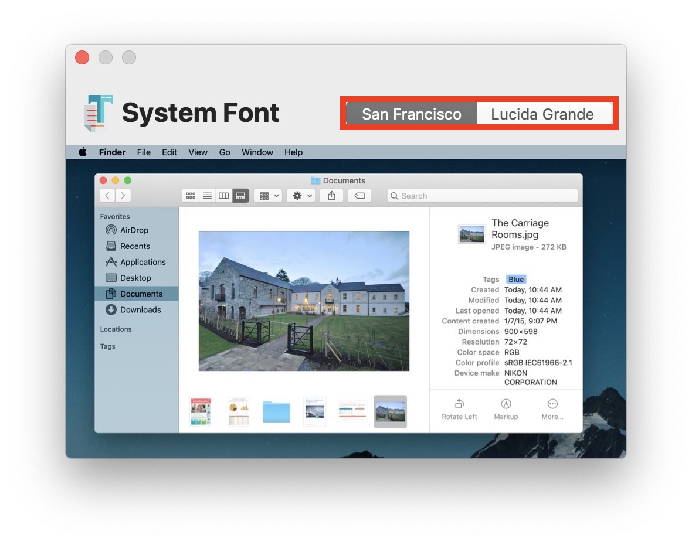
Task: Click the 'JPEG image - 272 KB' text
Action: (529, 247)
